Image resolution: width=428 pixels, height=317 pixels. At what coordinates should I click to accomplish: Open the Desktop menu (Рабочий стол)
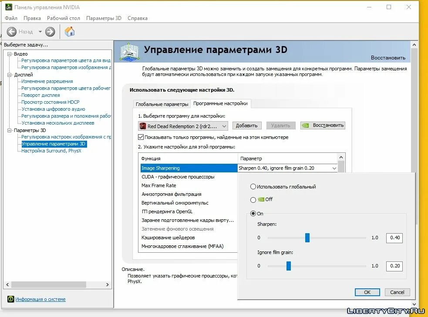(x=63, y=18)
